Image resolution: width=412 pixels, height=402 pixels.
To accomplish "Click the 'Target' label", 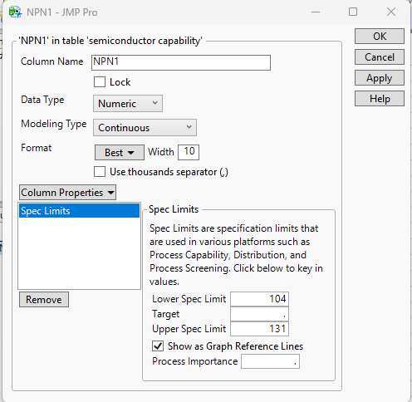I will coord(166,314).
